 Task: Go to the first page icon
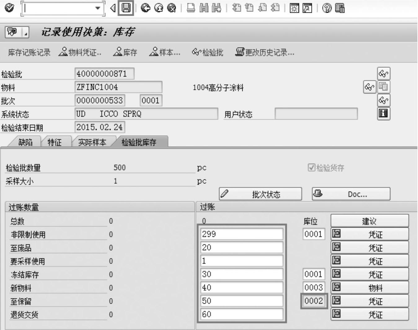pos(236,8)
